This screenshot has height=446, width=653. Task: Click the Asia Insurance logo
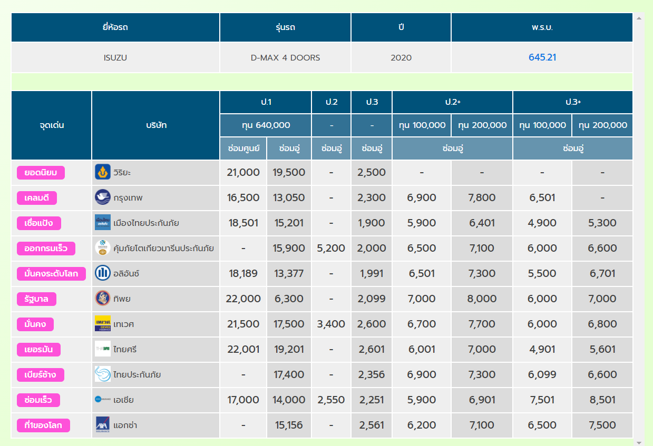click(103, 400)
